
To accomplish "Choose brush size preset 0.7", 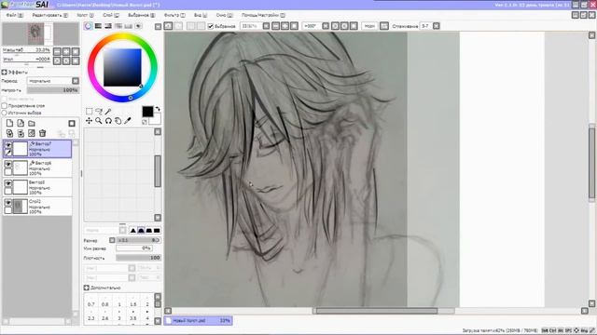I will pyautogui.click(x=91, y=304).
